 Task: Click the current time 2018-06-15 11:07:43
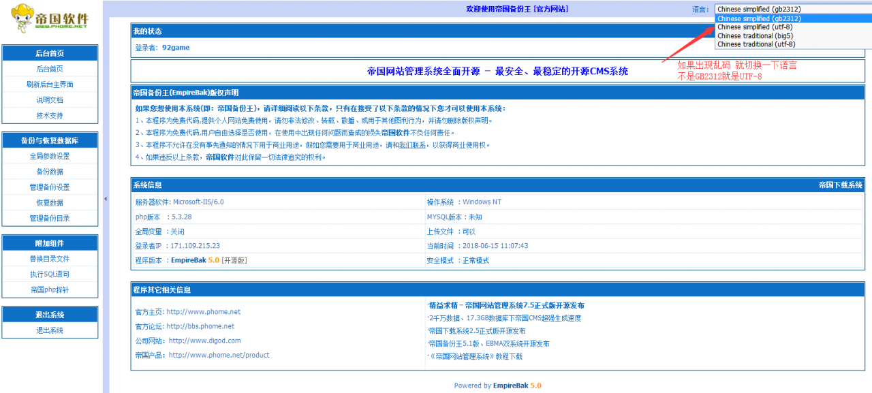(x=495, y=246)
